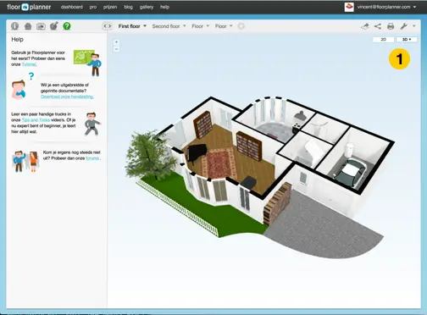Viewport: 427px width, 315px height.
Task: Switch to 3D view mode
Action: pos(407,40)
